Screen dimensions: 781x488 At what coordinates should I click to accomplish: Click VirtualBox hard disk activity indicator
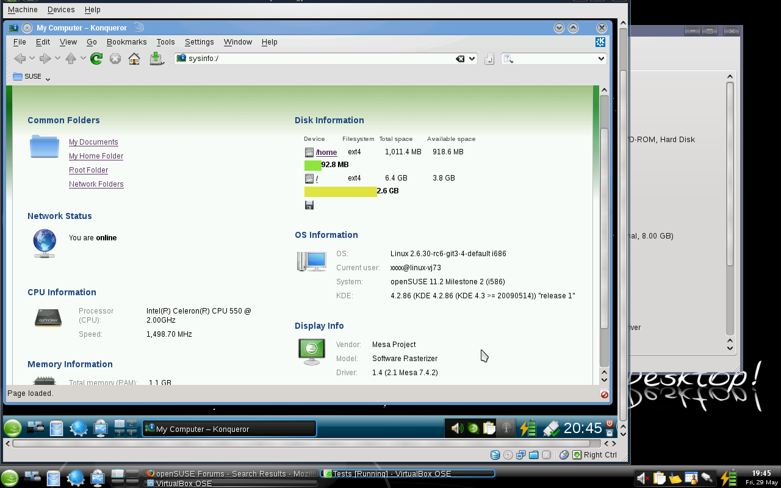click(x=495, y=454)
